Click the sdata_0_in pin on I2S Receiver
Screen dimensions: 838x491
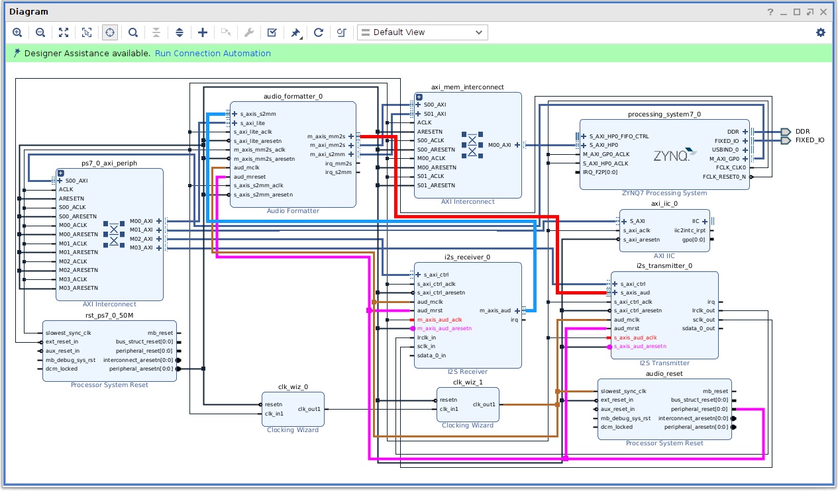pyautogui.click(x=431, y=355)
